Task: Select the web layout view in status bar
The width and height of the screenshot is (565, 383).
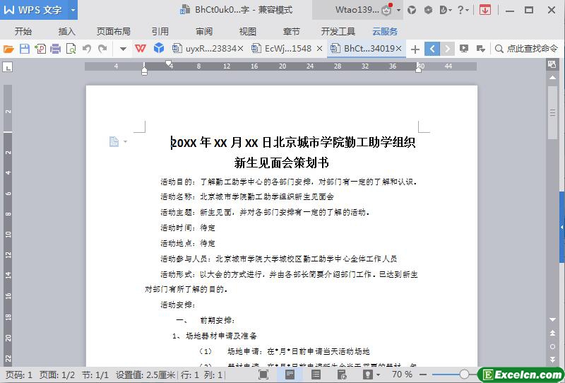Action: pos(342,375)
